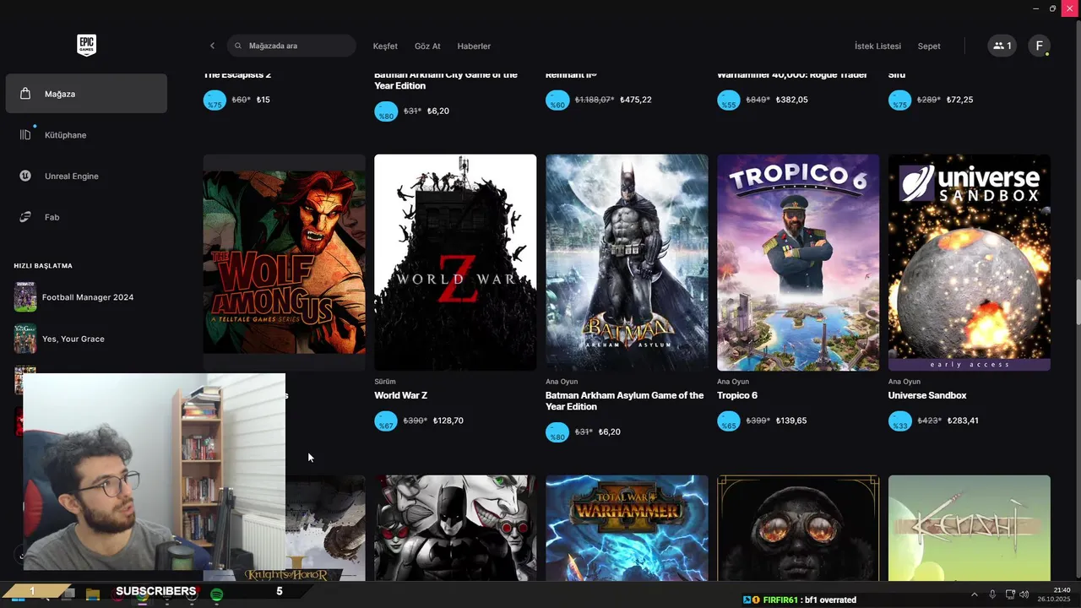This screenshot has height=608, width=1081.
Task: Click the price ₺128,70
Action: 448,421
